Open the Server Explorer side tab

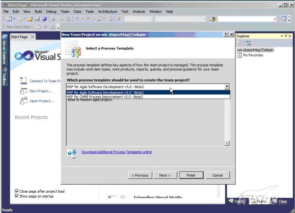tap(5, 49)
